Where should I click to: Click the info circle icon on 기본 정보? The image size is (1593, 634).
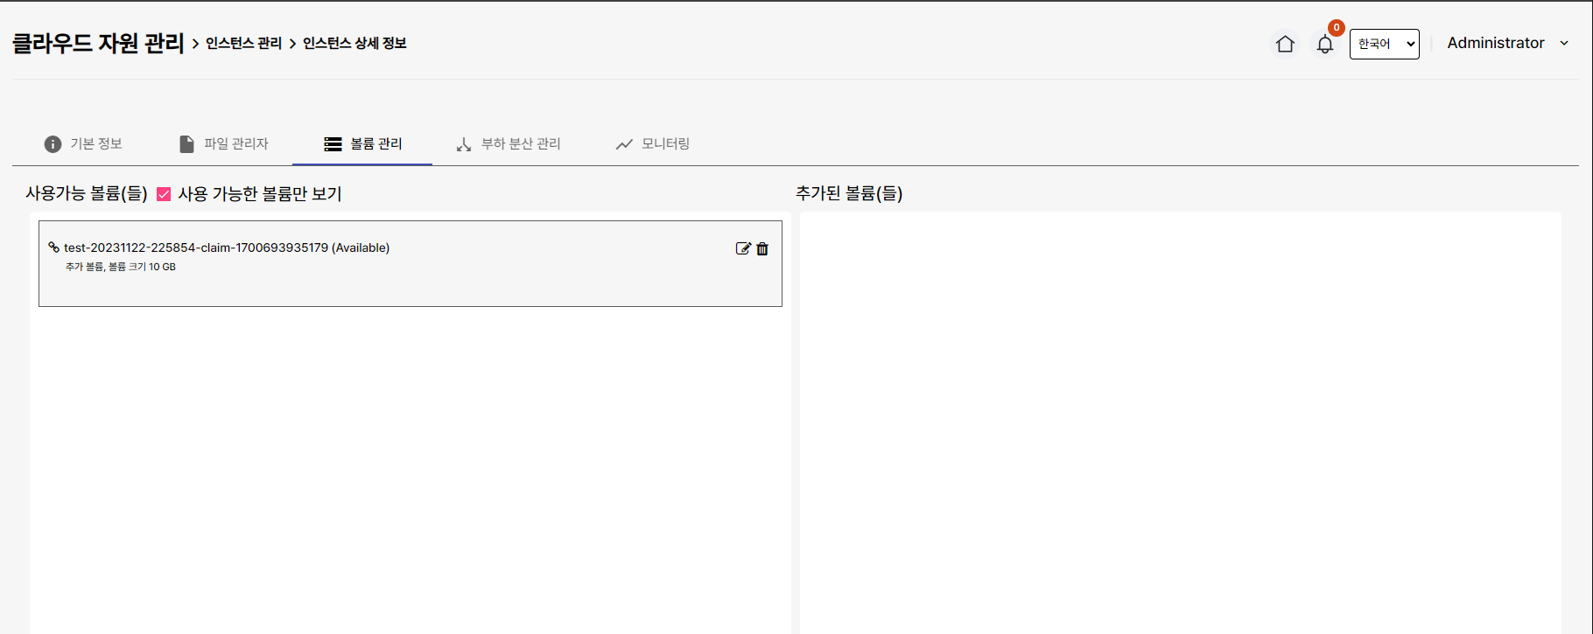pyautogui.click(x=53, y=144)
